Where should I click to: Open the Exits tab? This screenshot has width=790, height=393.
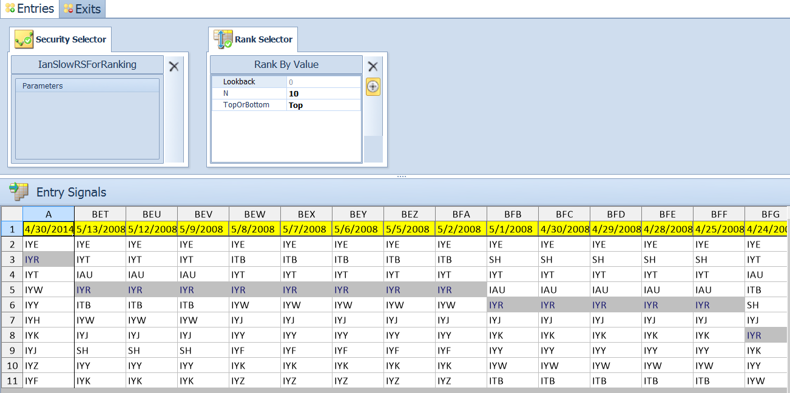point(82,9)
